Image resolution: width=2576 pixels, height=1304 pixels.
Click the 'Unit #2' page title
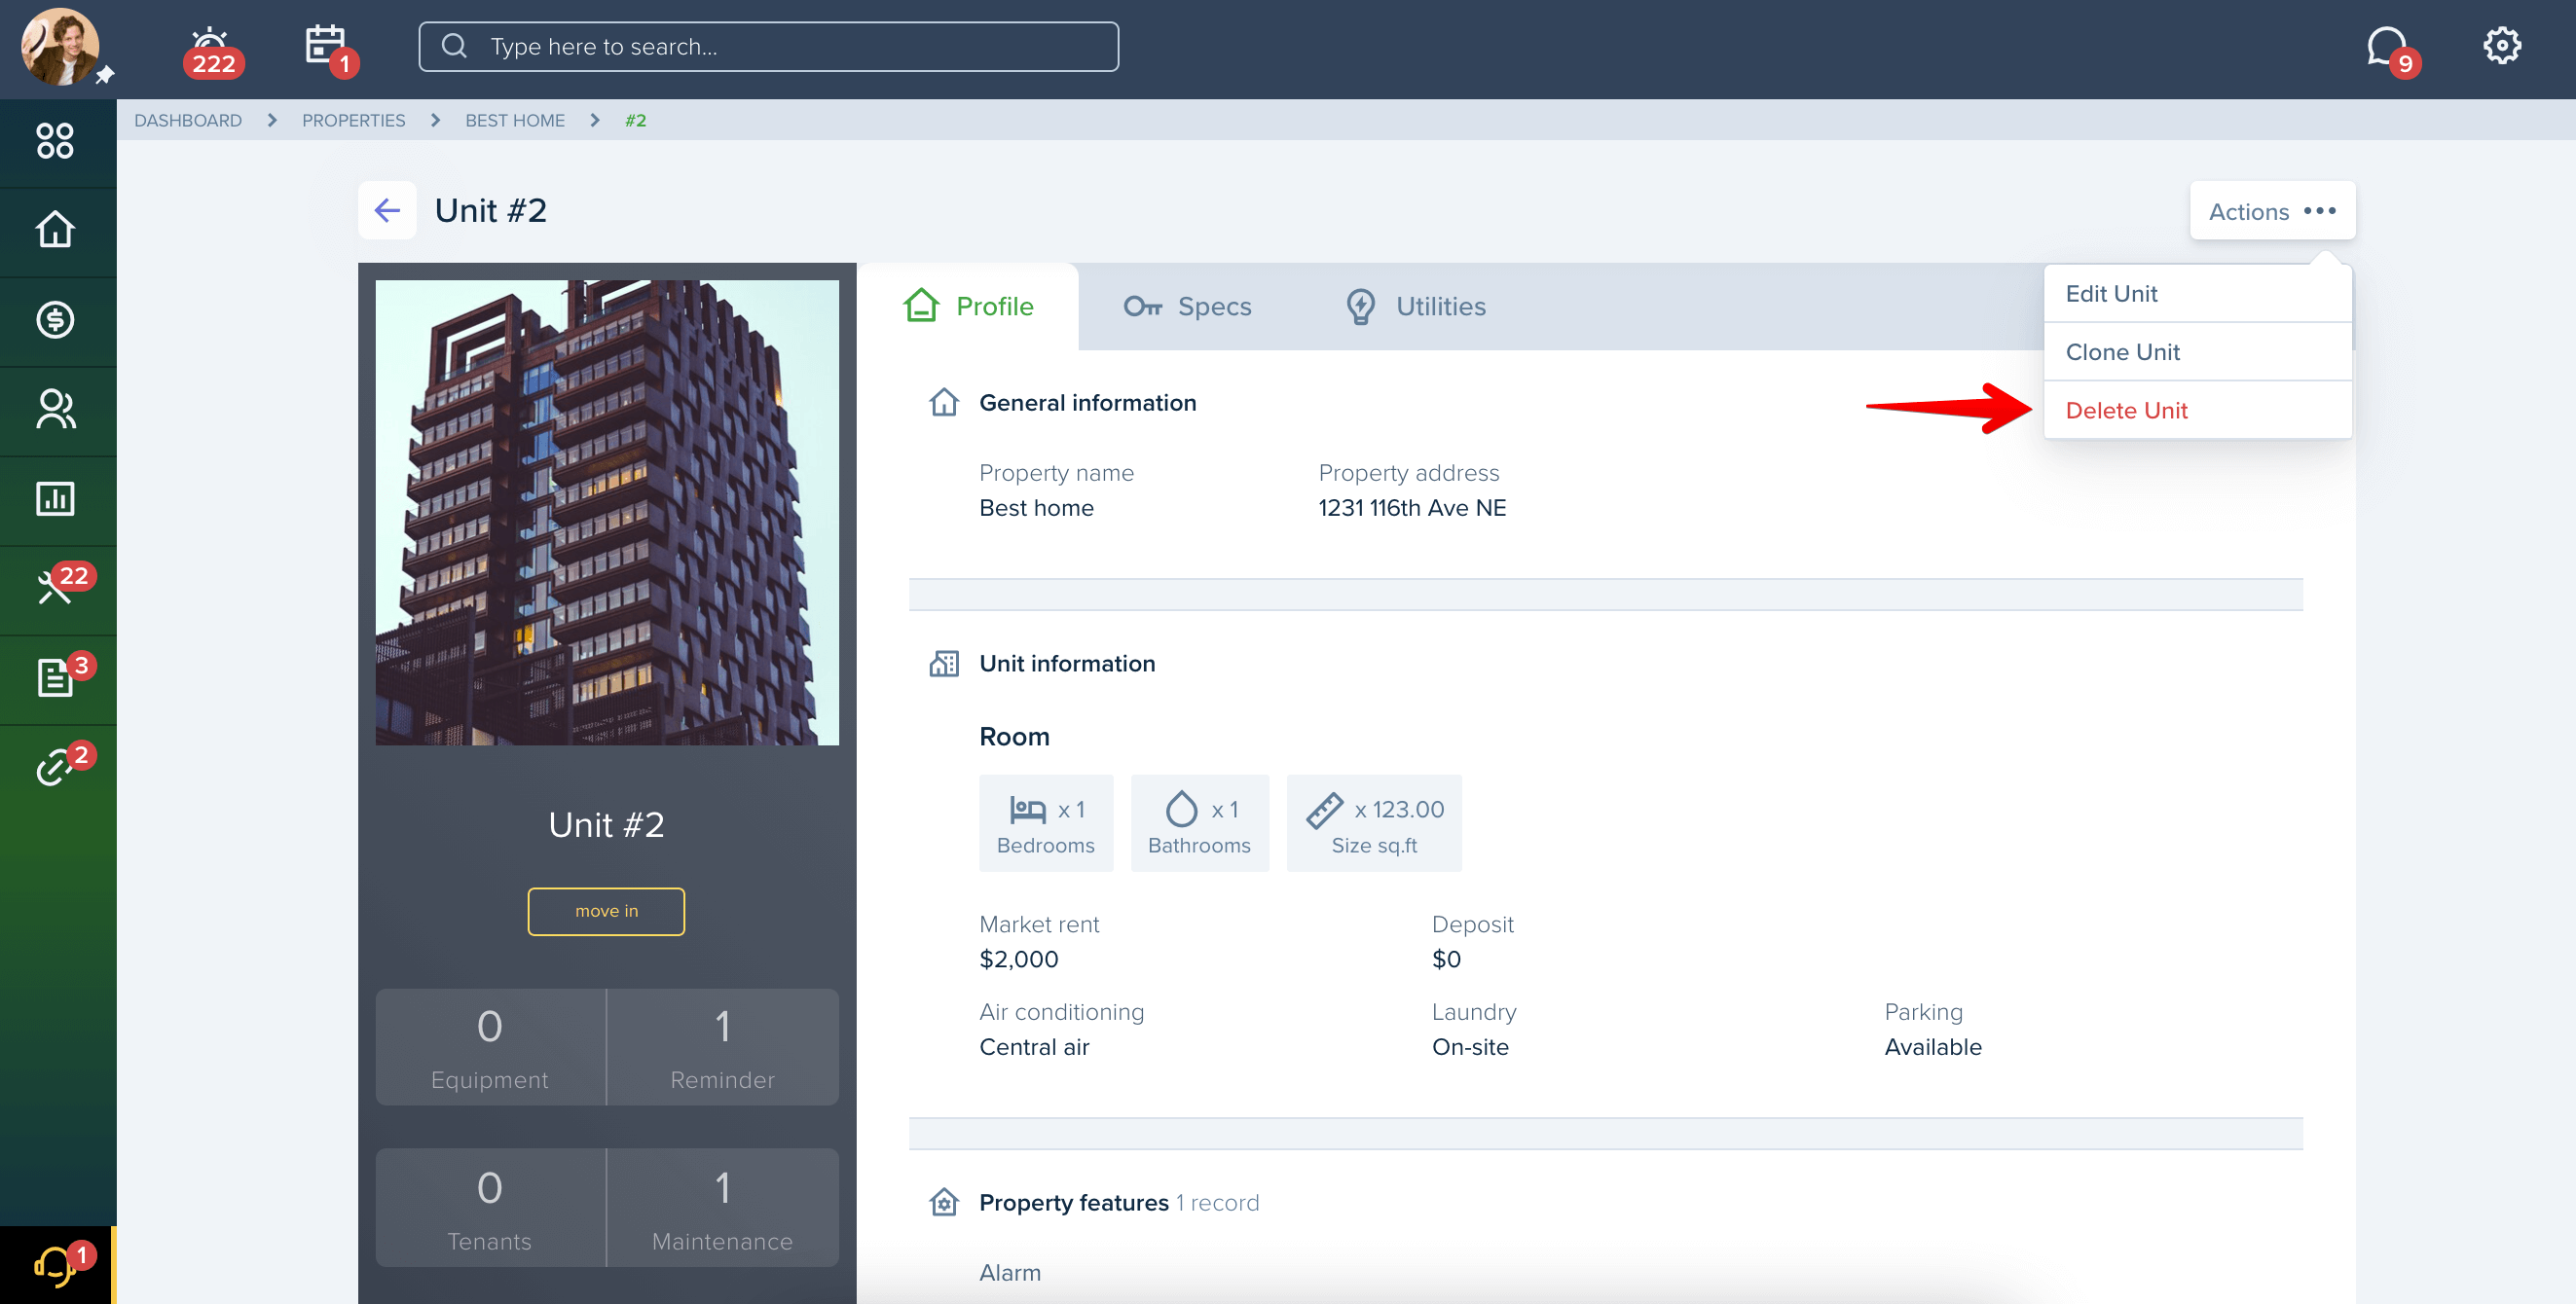pyautogui.click(x=491, y=211)
